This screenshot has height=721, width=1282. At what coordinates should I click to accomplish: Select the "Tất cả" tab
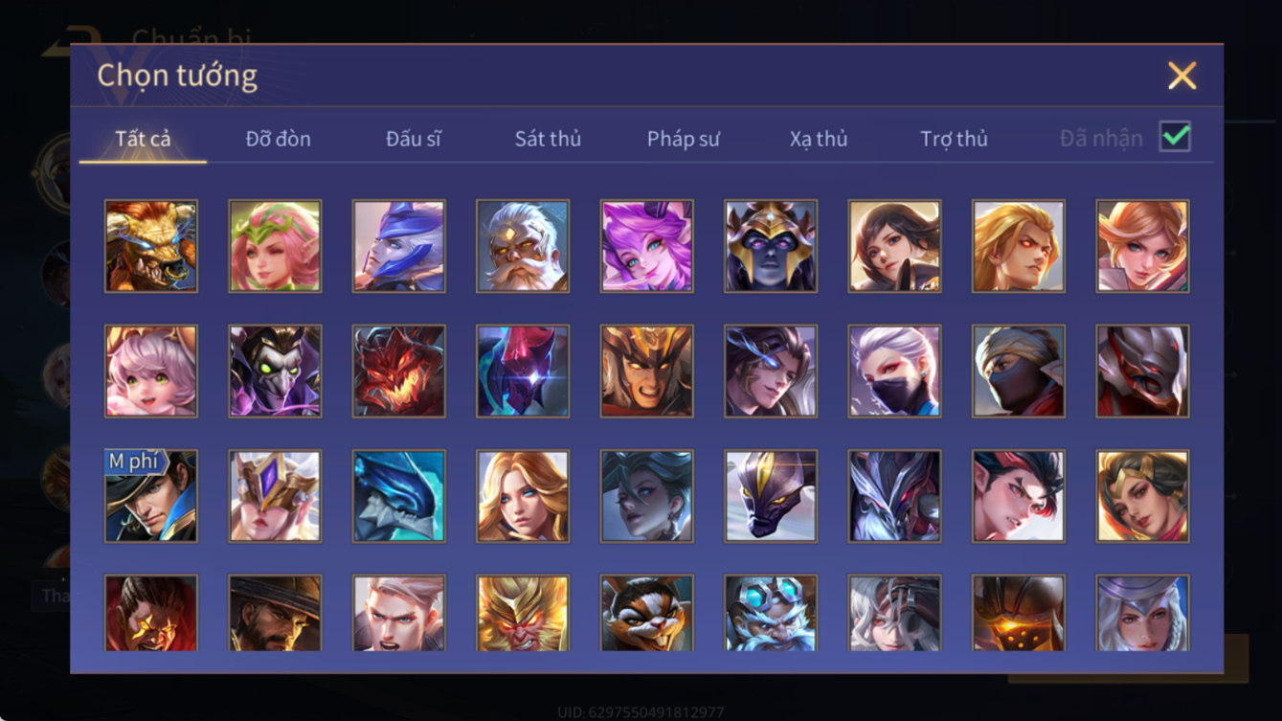coord(143,139)
